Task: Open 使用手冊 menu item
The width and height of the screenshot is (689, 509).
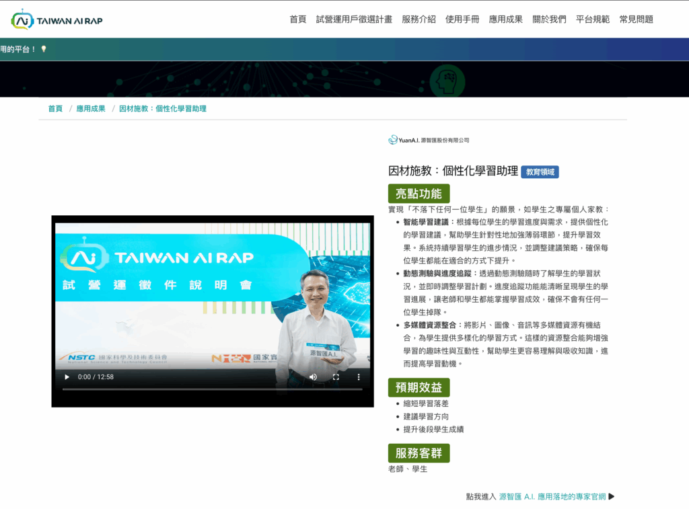Action: pyautogui.click(x=462, y=19)
